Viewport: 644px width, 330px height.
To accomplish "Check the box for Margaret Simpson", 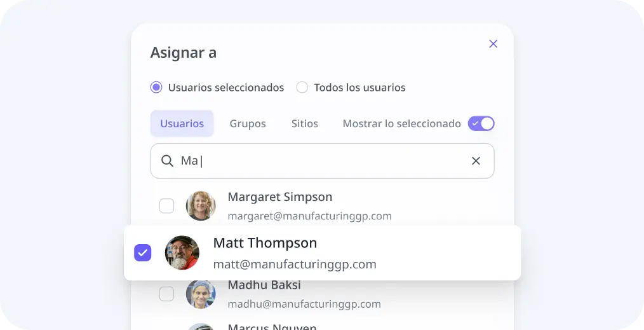I will coord(166,206).
